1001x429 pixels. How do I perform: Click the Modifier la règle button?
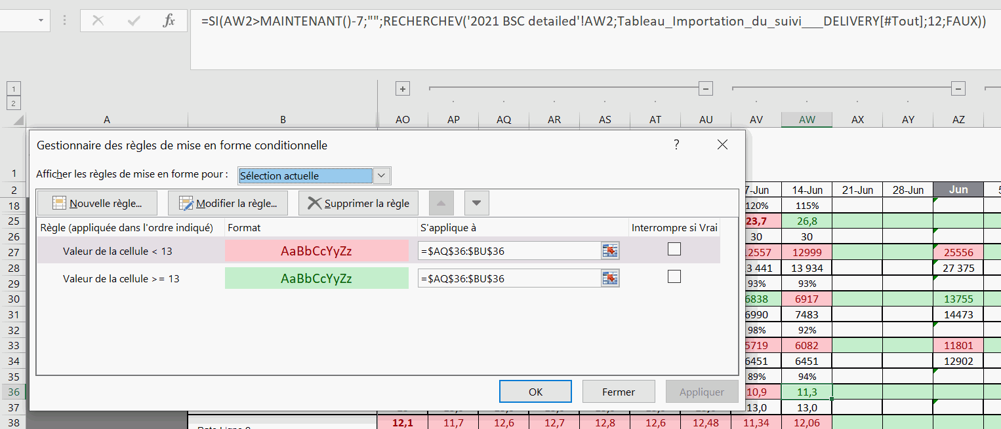point(228,204)
